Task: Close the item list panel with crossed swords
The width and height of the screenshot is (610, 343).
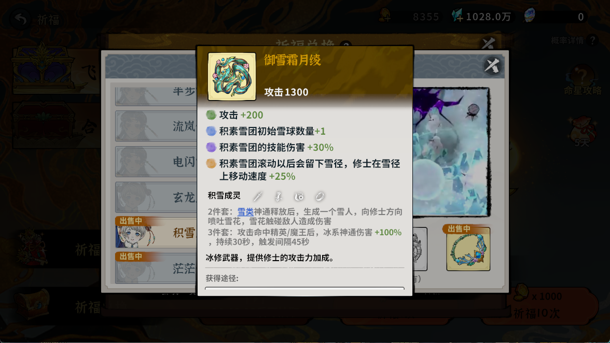Action: (492, 65)
